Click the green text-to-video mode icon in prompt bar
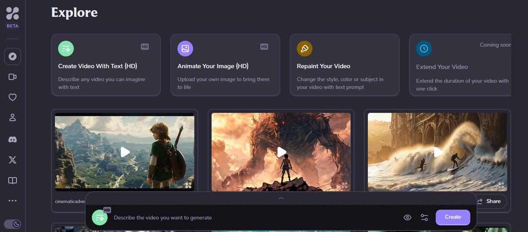This screenshot has width=528, height=232. click(100, 217)
